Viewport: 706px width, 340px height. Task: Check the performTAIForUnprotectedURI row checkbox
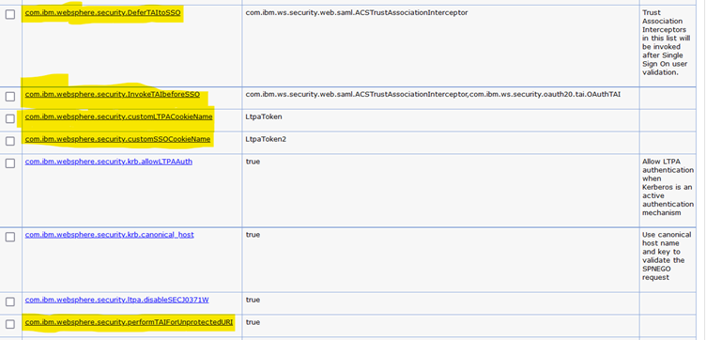pyautogui.click(x=10, y=324)
